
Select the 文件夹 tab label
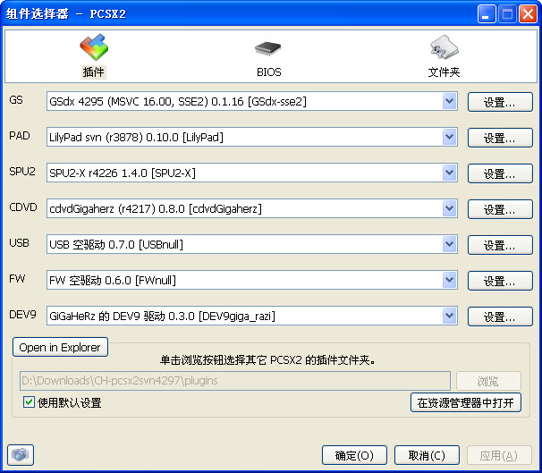click(x=444, y=72)
